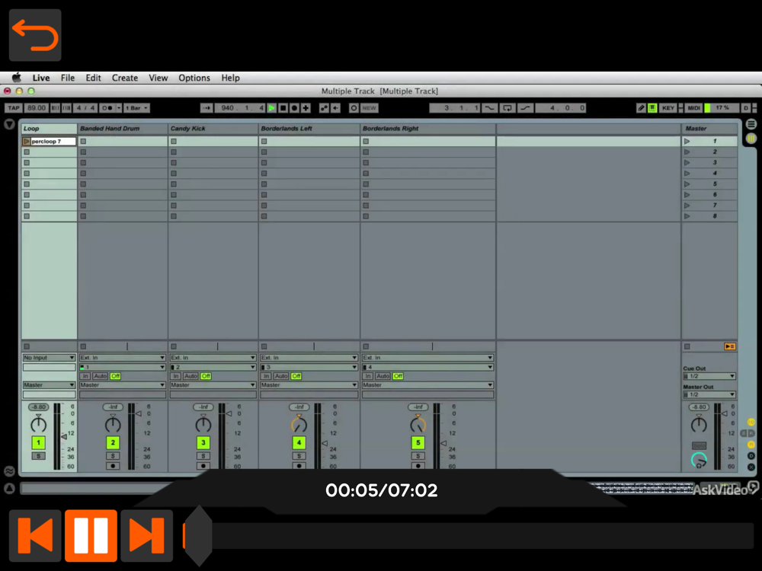Open the Edit menu
Viewport: 762px width, 571px height.
(93, 78)
